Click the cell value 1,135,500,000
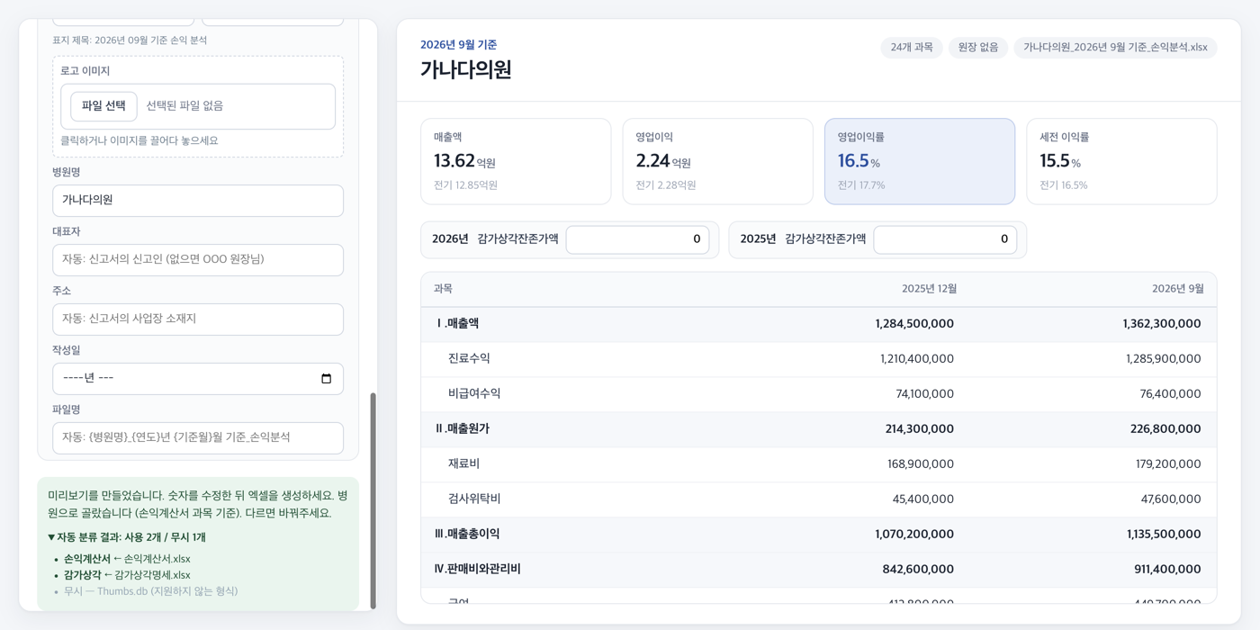This screenshot has width=1260, height=630. 1164,535
